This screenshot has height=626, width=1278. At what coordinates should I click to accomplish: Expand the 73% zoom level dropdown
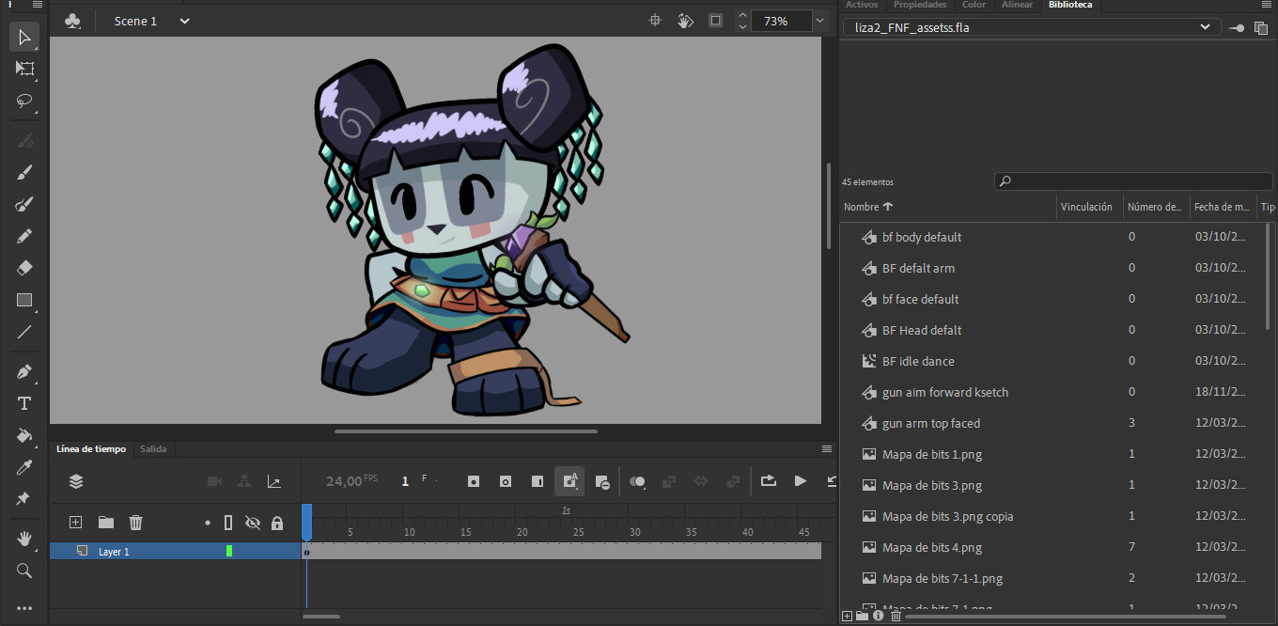(820, 21)
